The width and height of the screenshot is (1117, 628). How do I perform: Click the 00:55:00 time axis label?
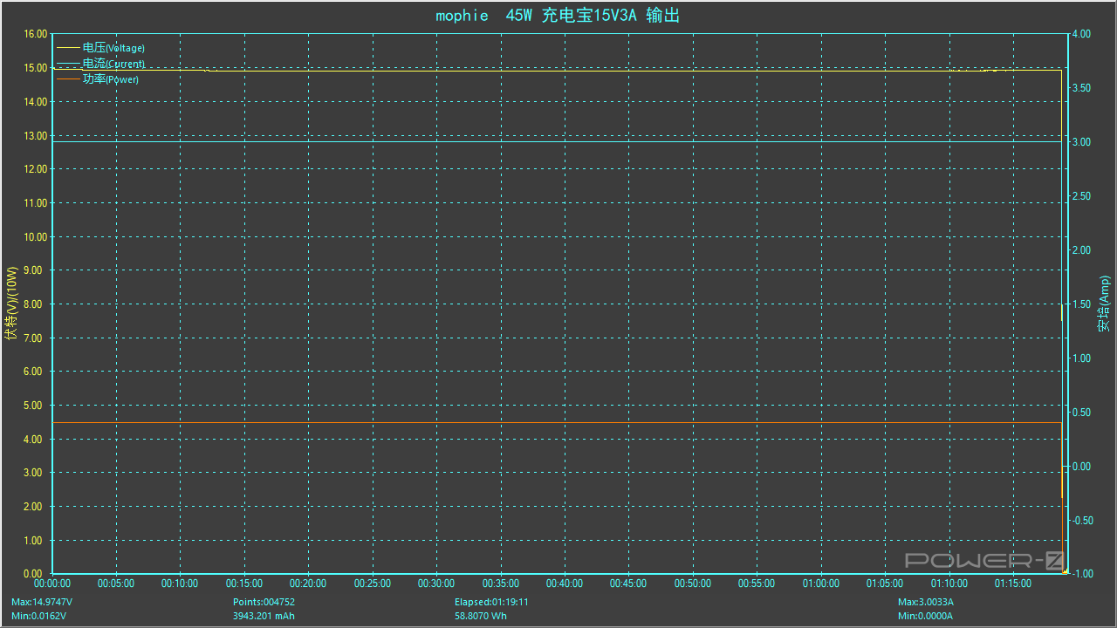(x=757, y=584)
